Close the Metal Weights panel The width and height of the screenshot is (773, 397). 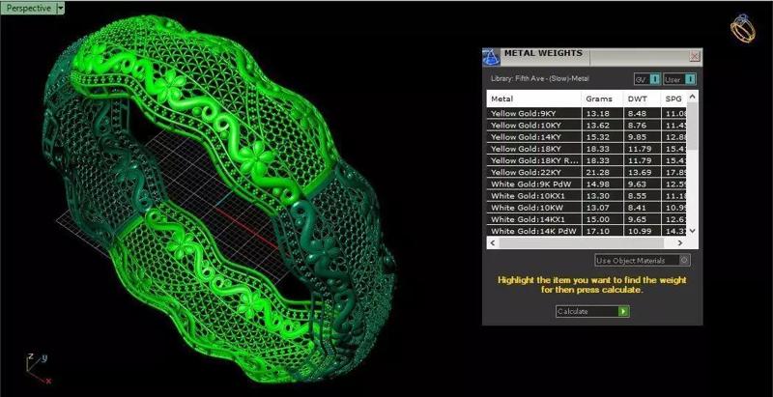(695, 56)
